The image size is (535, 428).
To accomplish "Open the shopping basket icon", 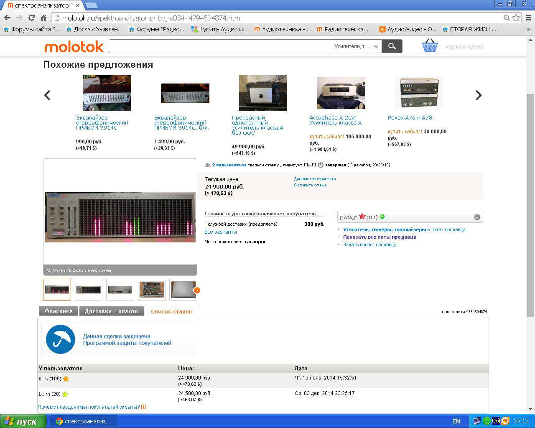I will click(x=430, y=46).
